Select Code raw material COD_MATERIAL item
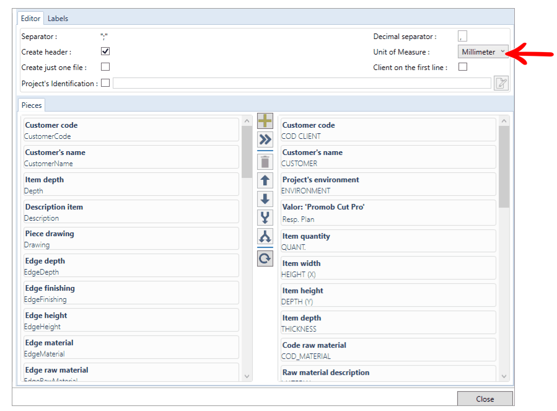The height and width of the screenshot is (411, 557). click(x=388, y=350)
